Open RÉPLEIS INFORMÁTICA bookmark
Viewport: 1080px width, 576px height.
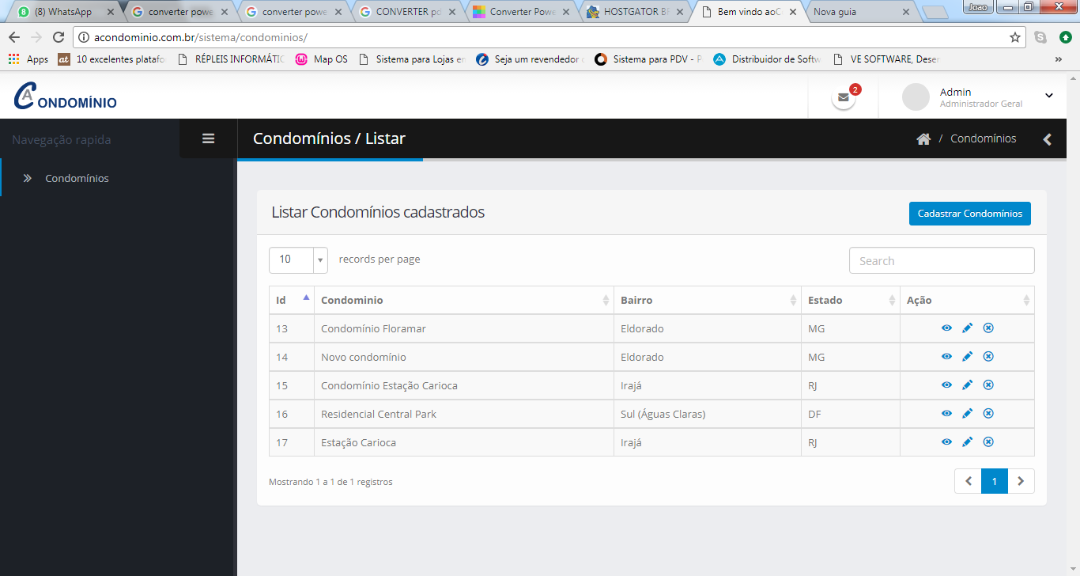[230, 59]
